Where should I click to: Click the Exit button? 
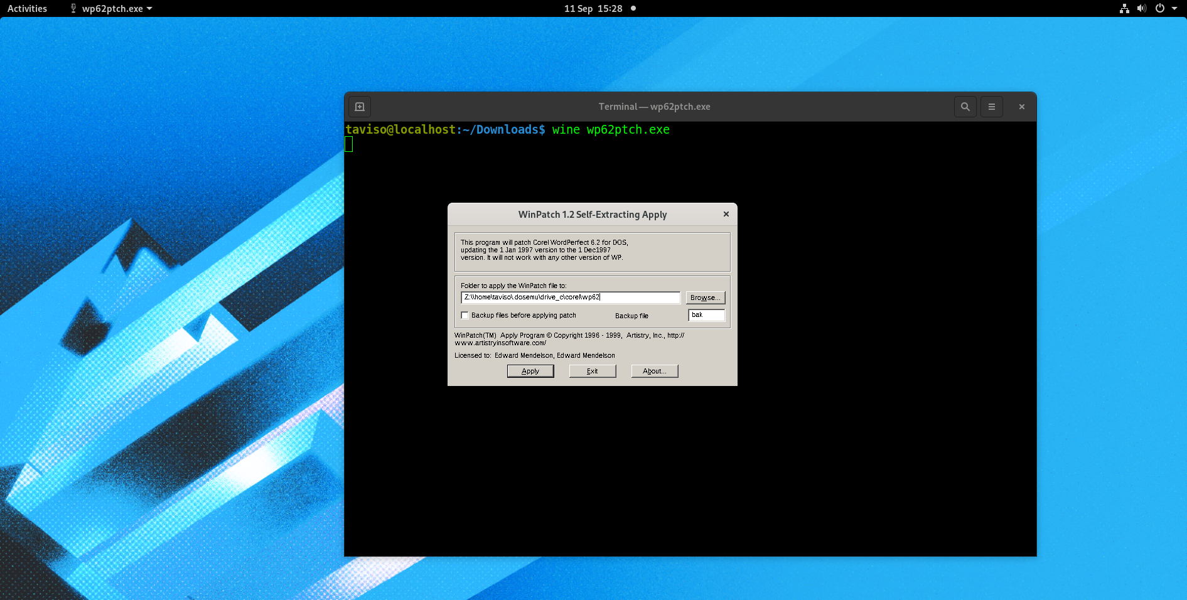(593, 371)
